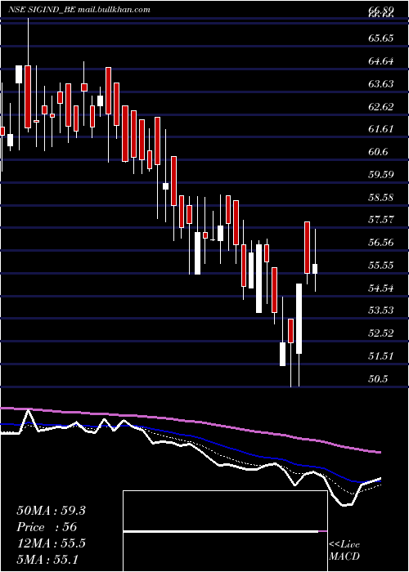Click the 63.63 price axis label
The width and height of the screenshot is (409, 572).
click(x=381, y=84)
